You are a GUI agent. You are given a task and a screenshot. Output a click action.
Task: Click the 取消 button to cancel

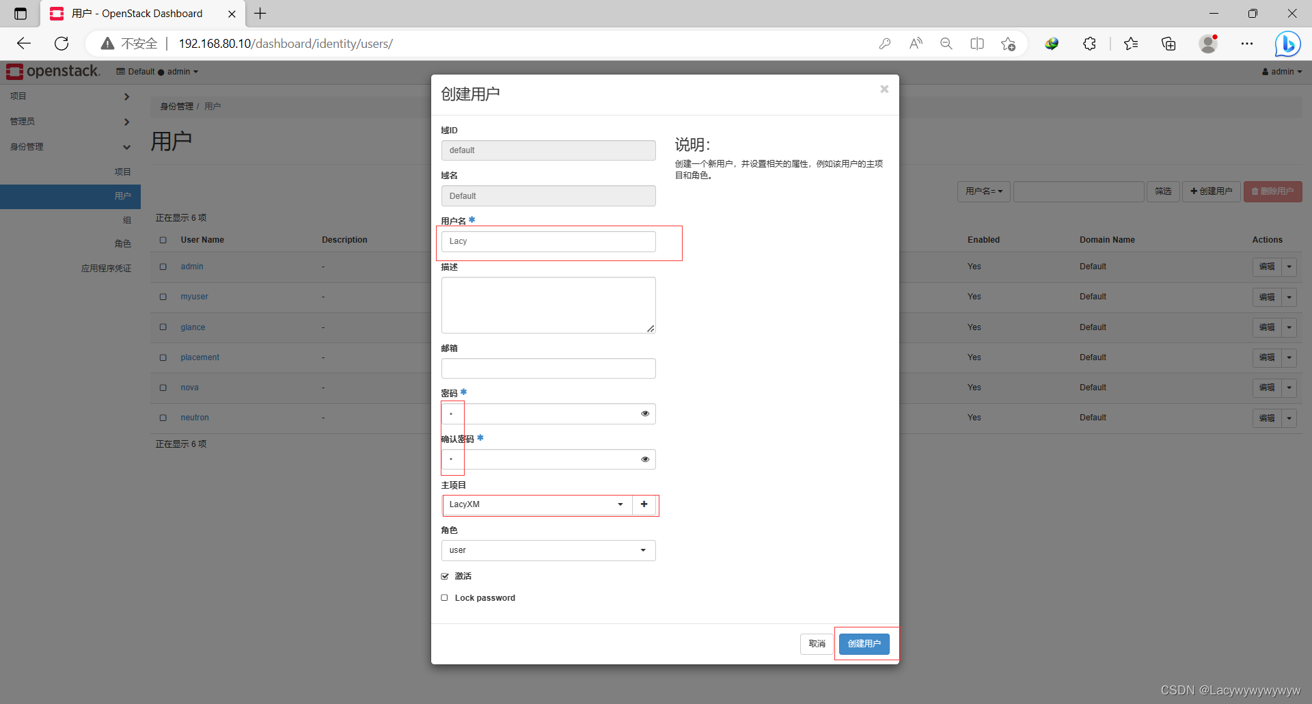point(817,643)
